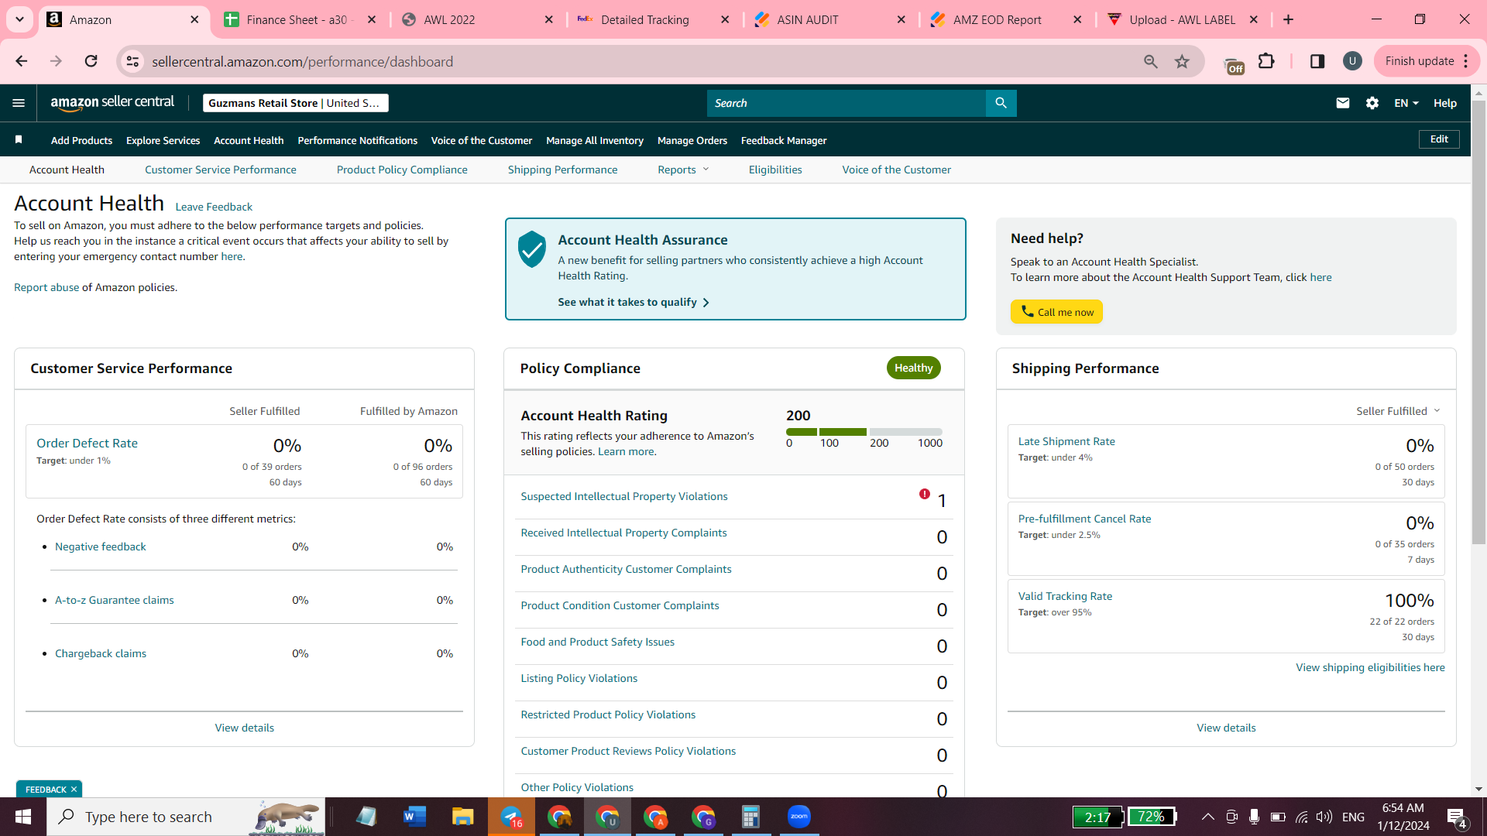View site information icon in the address bar
Viewport: 1487px width, 836px height.
pos(133,61)
